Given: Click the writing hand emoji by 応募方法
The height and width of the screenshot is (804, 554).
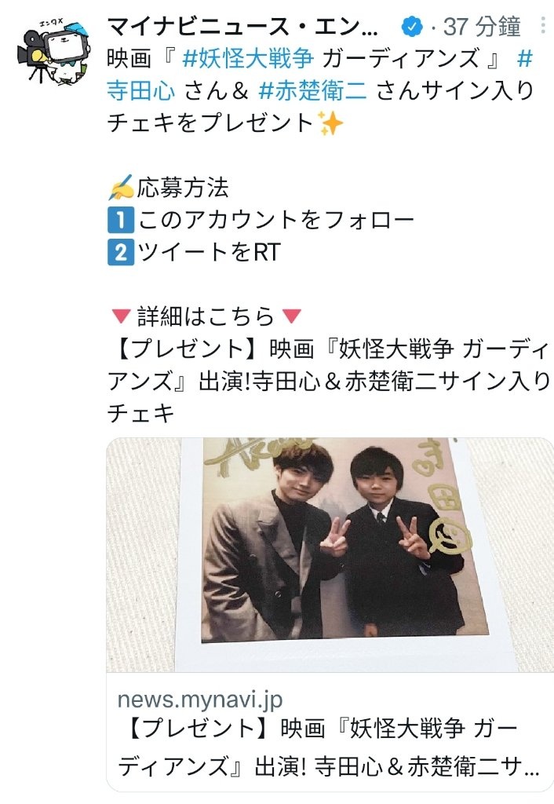Looking at the screenshot, I should click(121, 187).
